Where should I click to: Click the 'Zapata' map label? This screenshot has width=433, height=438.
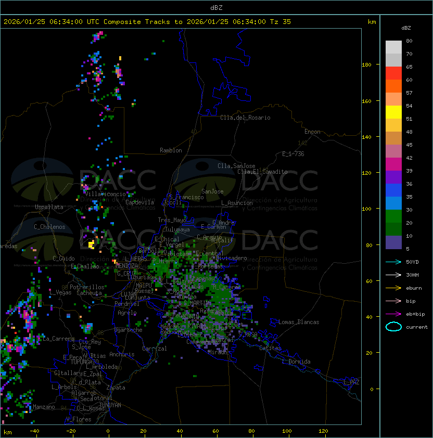point(116,388)
